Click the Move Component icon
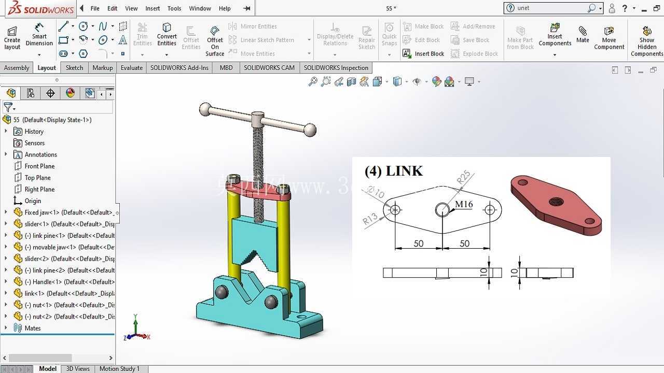The width and height of the screenshot is (664, 373). coord(609,38)
